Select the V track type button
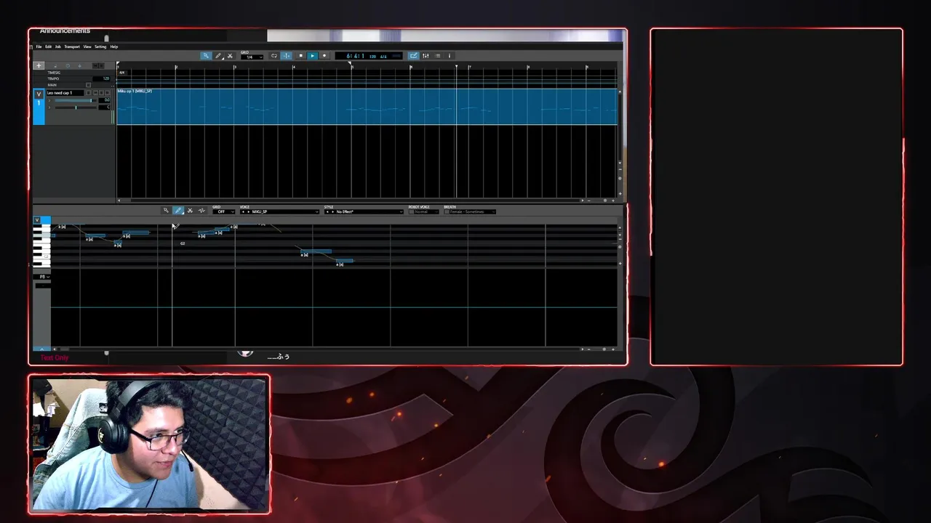The image size is (931, 523). pyautogui.click(x=39, y=94)
